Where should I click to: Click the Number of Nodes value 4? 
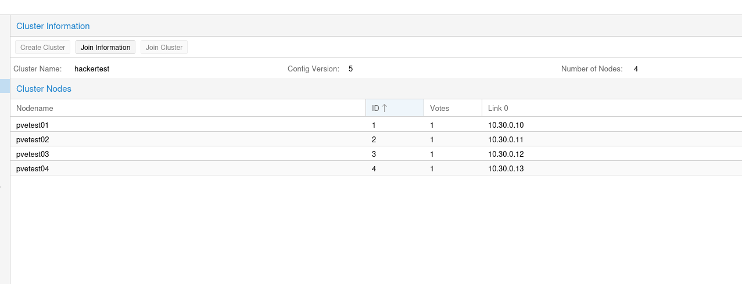[x=636, y=69]
